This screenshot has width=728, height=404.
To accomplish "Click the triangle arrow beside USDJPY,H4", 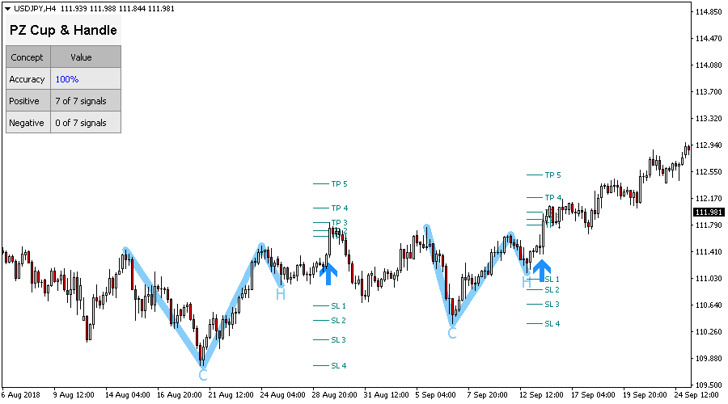I will [x=7, y=9].
